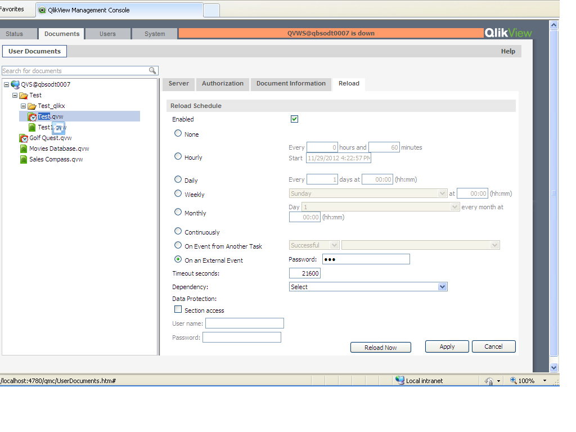The image size is (576, 432).
Task: Collapse the QVS@qbsodt0007 tree node
Action: [x=6, y=84]
